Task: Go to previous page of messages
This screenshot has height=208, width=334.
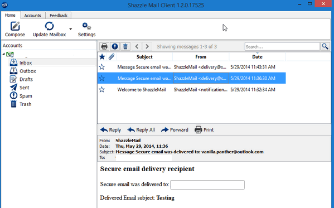Action: 137,46
